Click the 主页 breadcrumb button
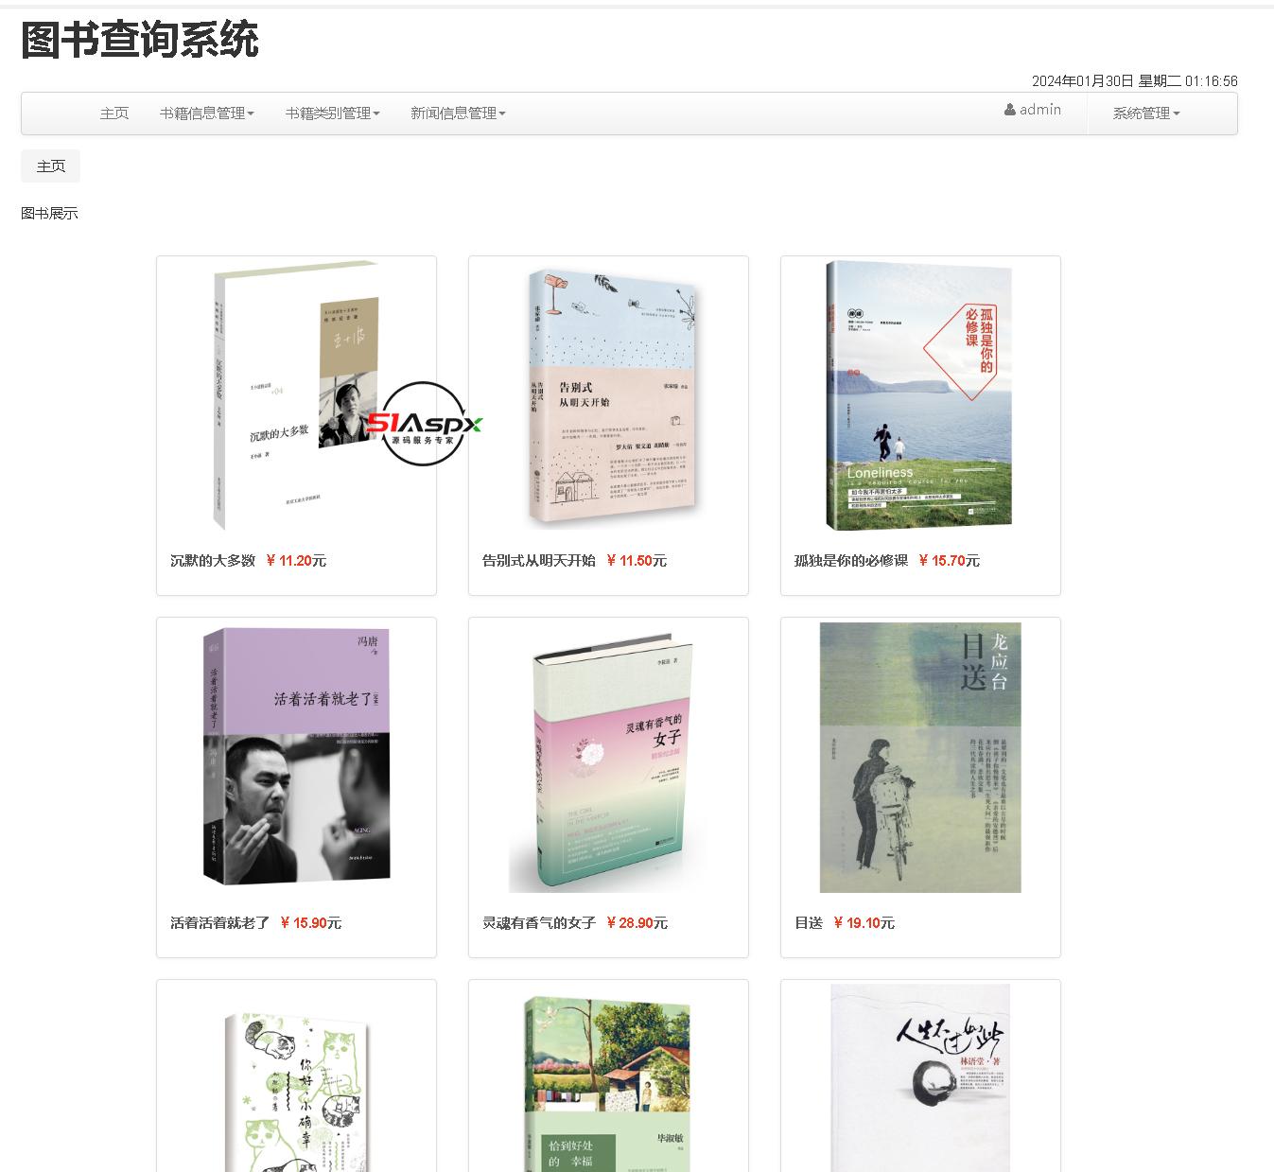Screen dimensions: 1274x1172 click(51, 166)
